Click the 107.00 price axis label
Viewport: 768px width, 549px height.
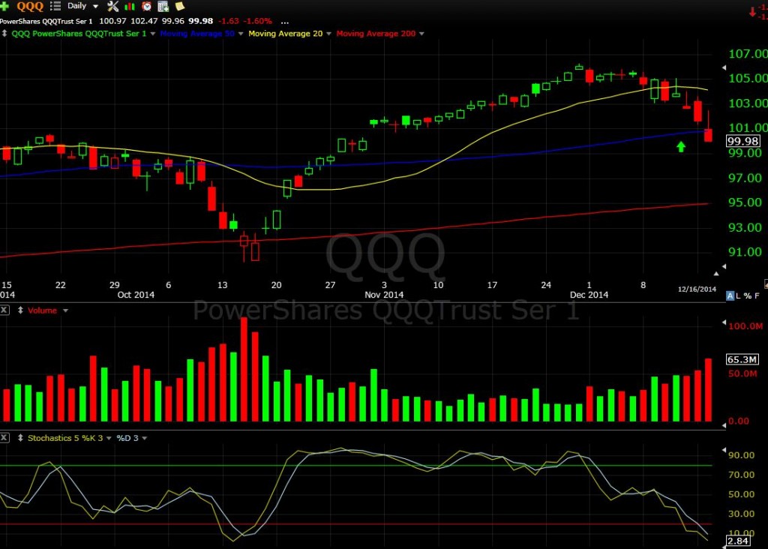[x=748, y=53]
